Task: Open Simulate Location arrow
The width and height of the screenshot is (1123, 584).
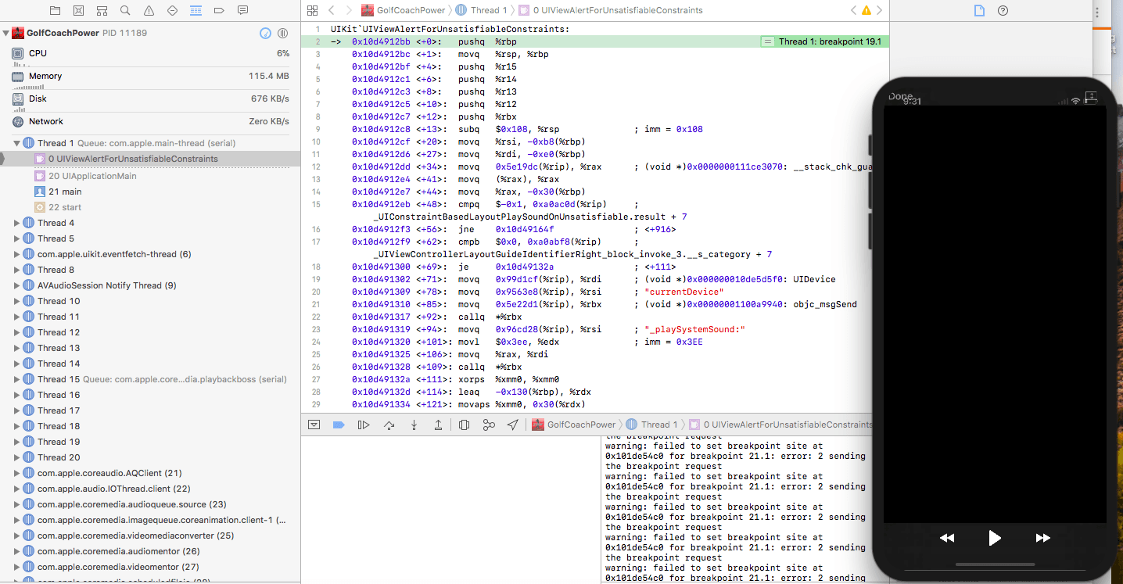Action: coord(512,425)
